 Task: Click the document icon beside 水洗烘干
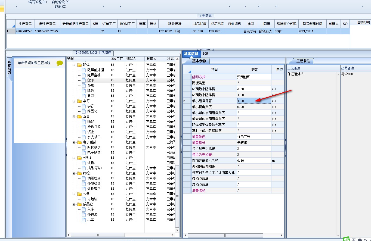[x=84, y=137]
